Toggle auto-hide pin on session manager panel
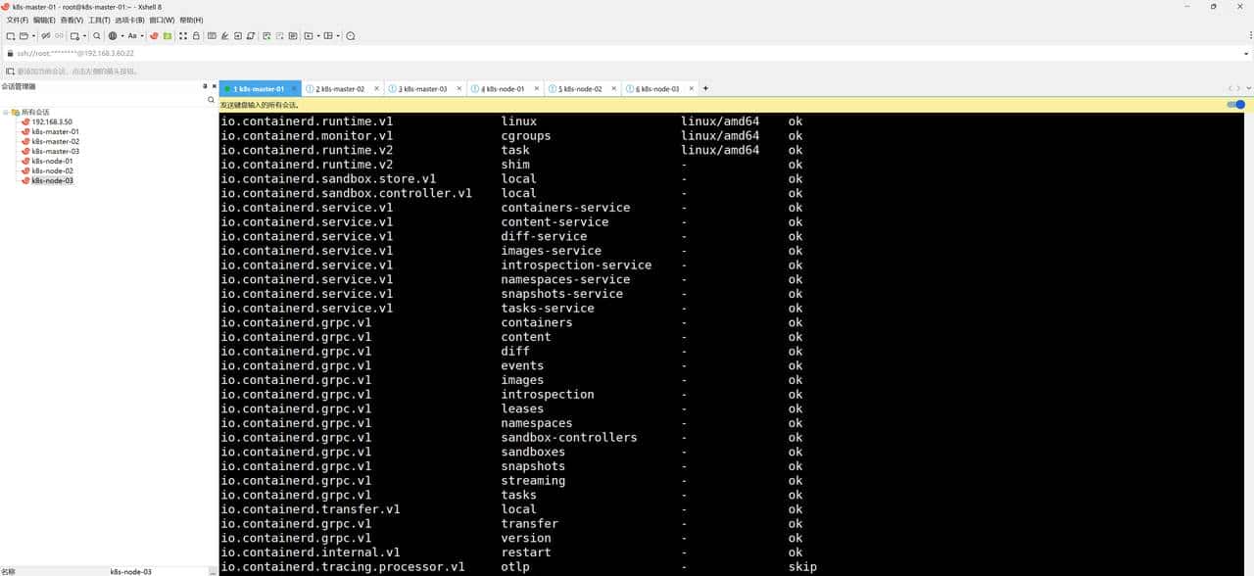This screenshot has width=1254, height=576. 205,86
